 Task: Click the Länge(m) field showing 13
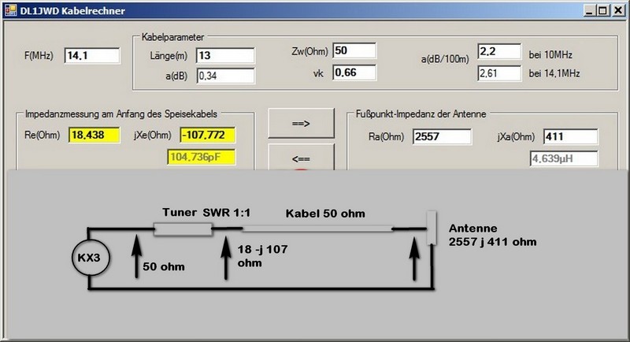[x=225, y=55]
